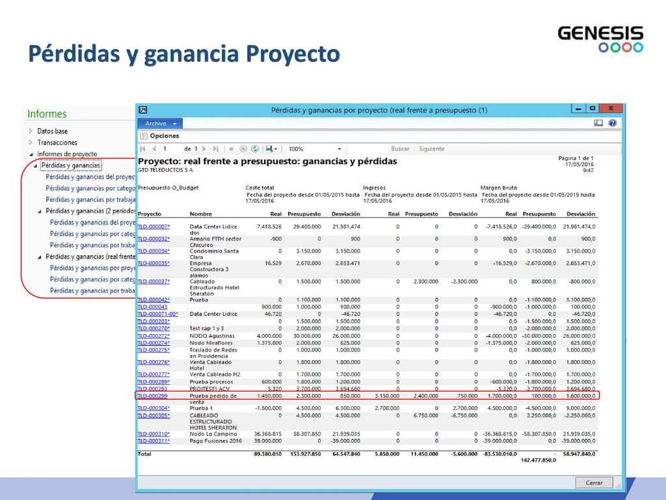Screen dimensions: 666x500
Task: Click the Siguiente link
Action: 432,149
